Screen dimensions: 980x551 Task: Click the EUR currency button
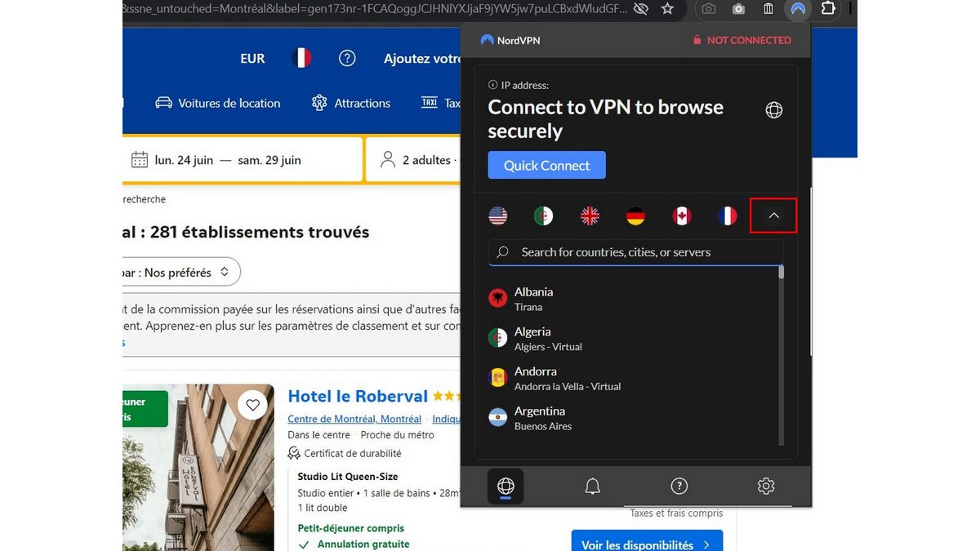coord(252,58)
